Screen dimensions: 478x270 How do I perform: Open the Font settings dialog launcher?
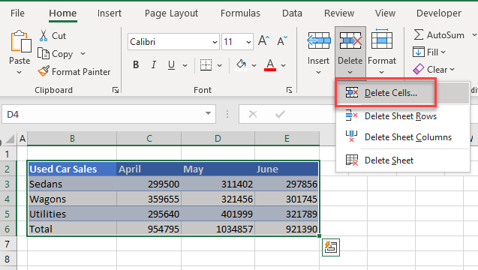(289, 90)
